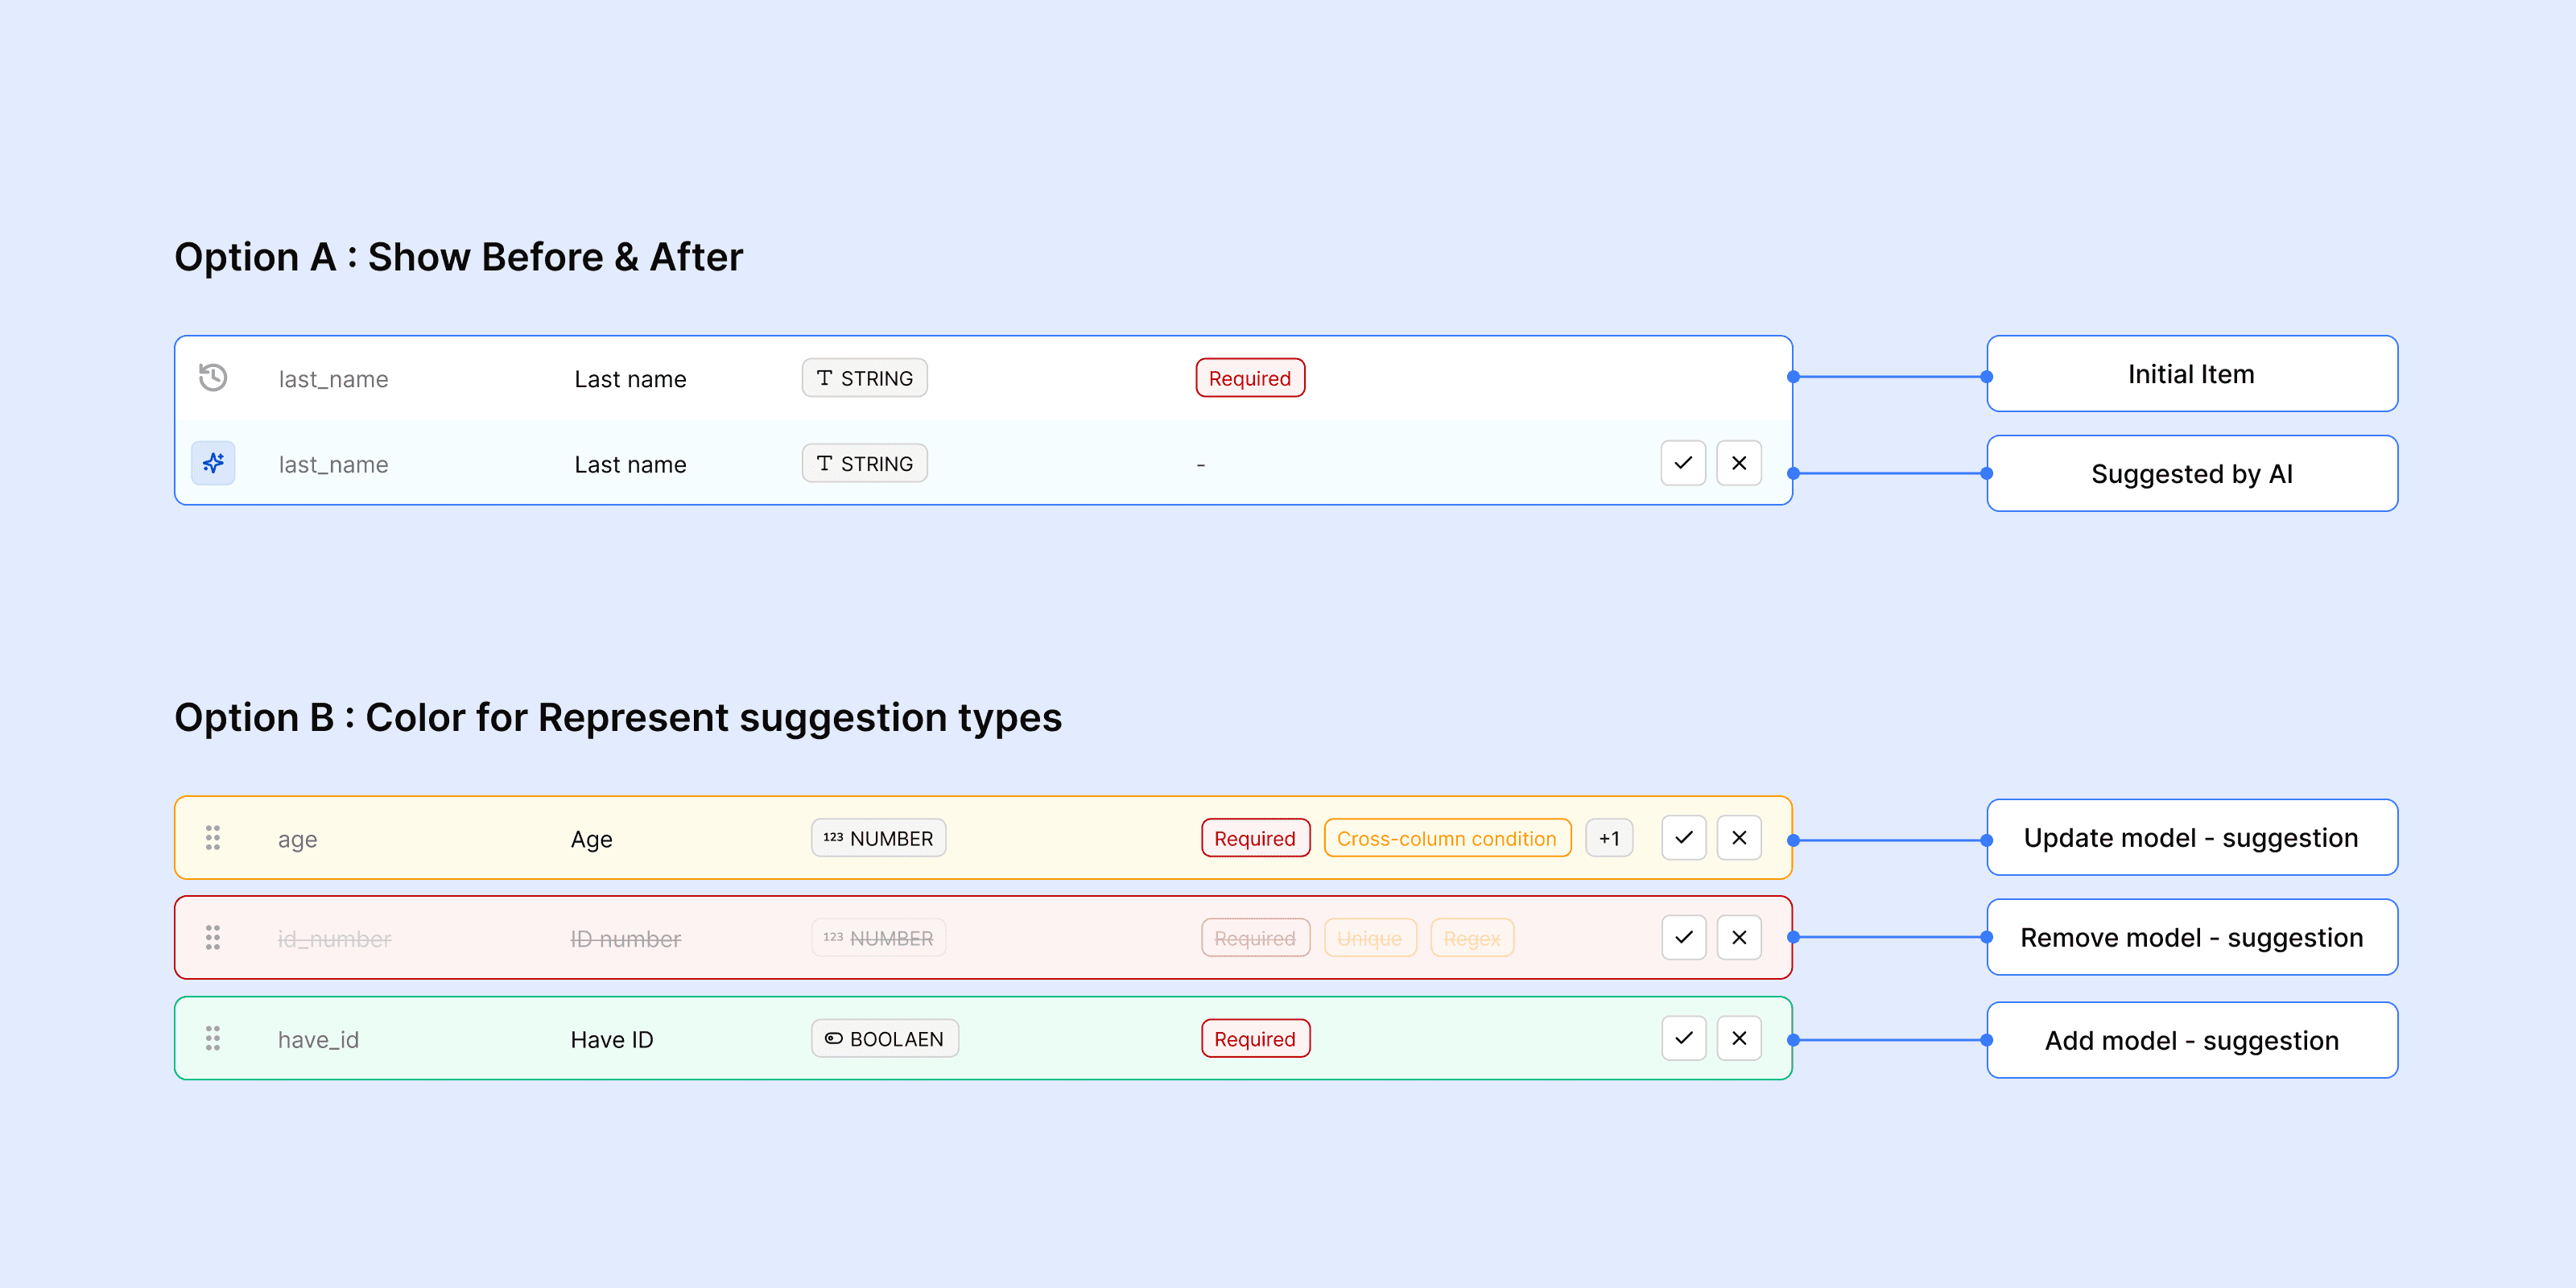Click the history icon on initial last_name row

213,378
